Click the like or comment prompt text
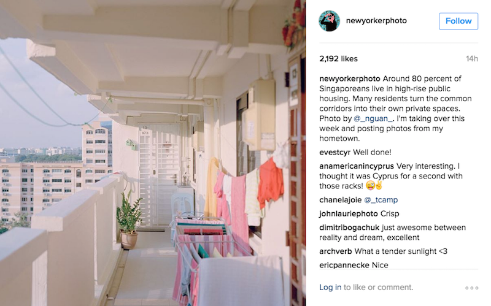The height and width of the screenshot is (306, 491). click(378, 287)
